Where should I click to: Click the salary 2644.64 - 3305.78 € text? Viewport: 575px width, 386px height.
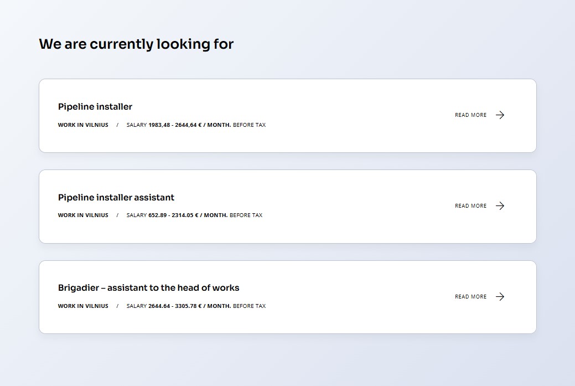click(x=175, y=306)
